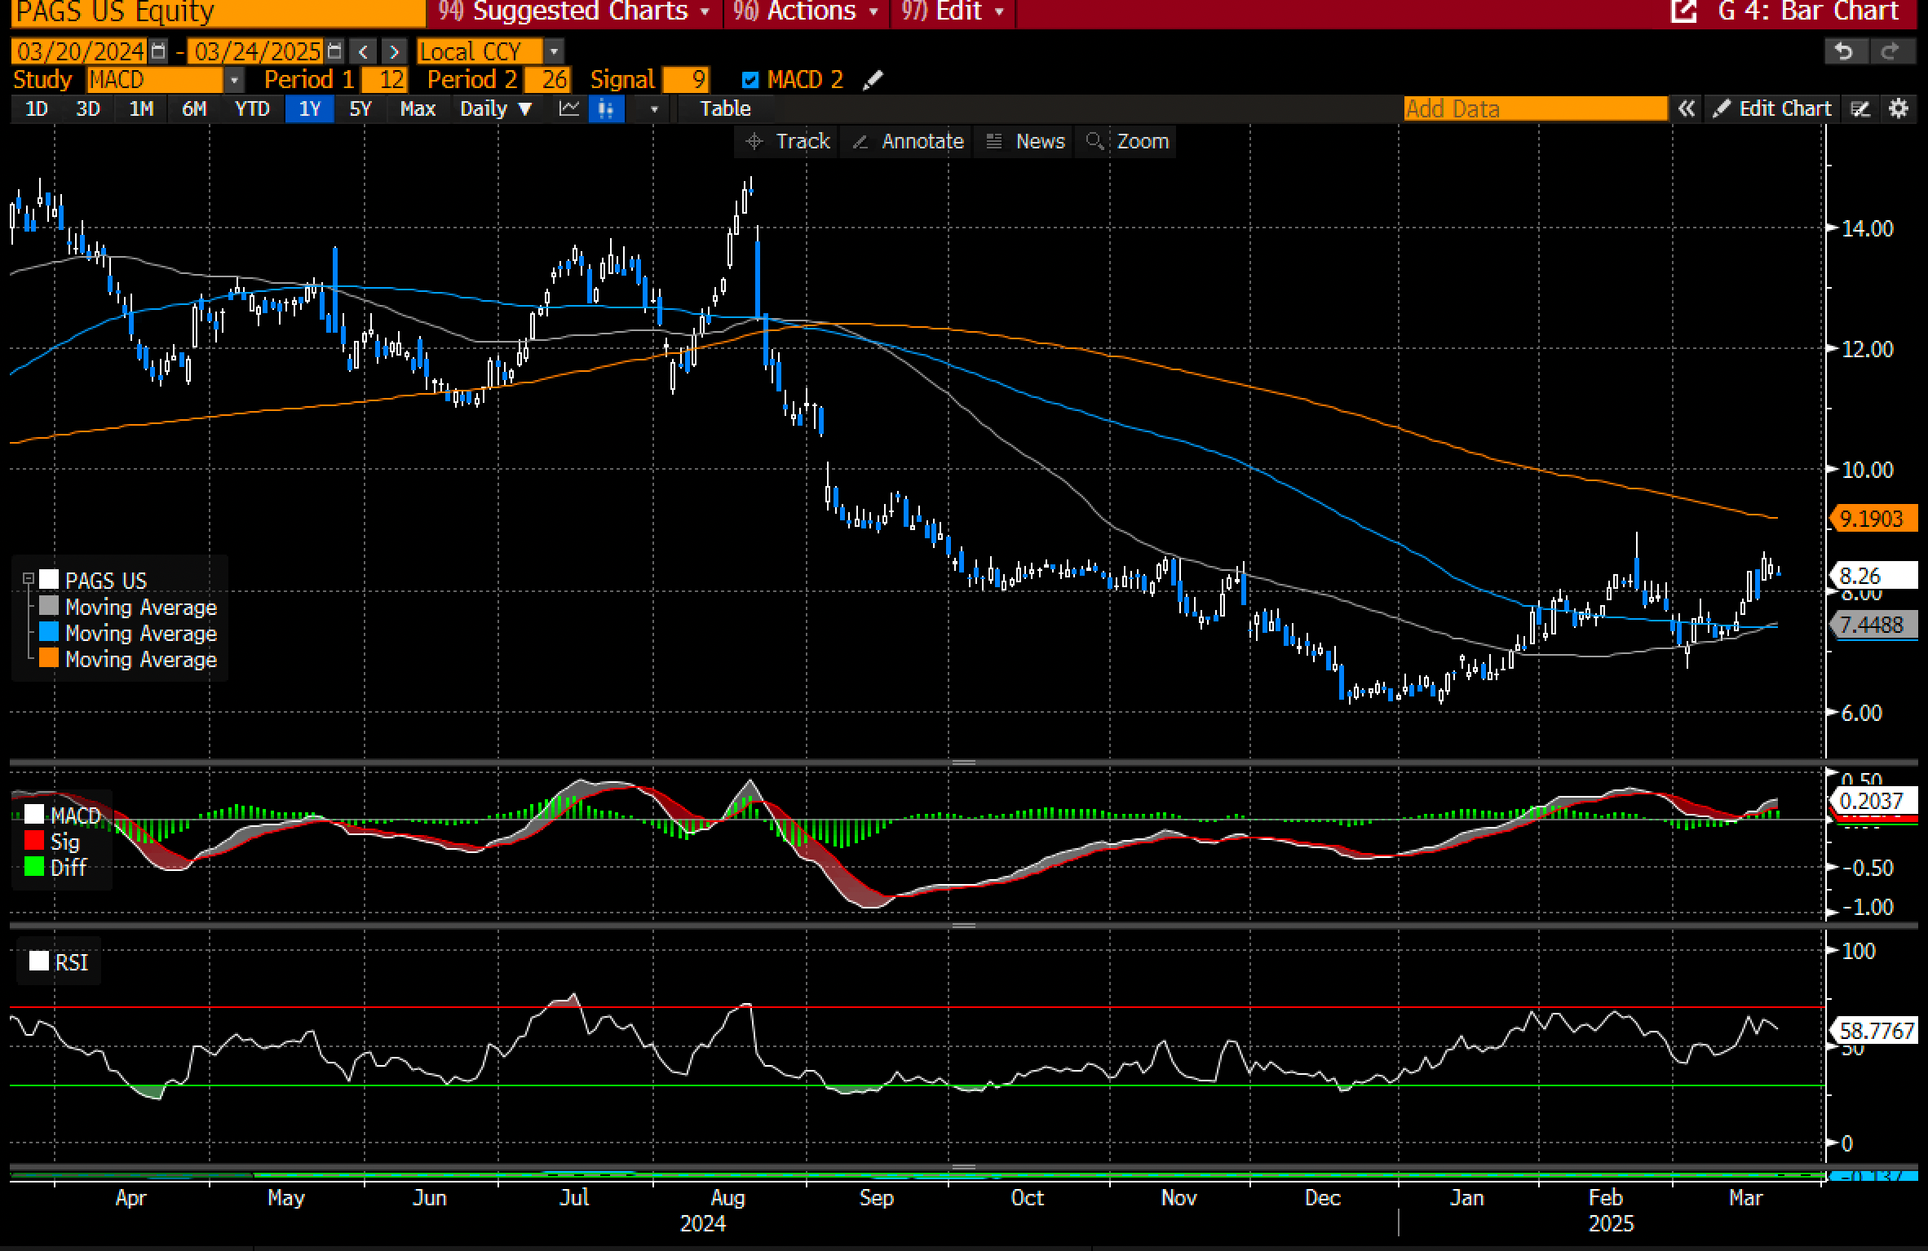Click orange Moving Average legend swatch
This screenshot has width=1928, height=1251.
point(49,658)
